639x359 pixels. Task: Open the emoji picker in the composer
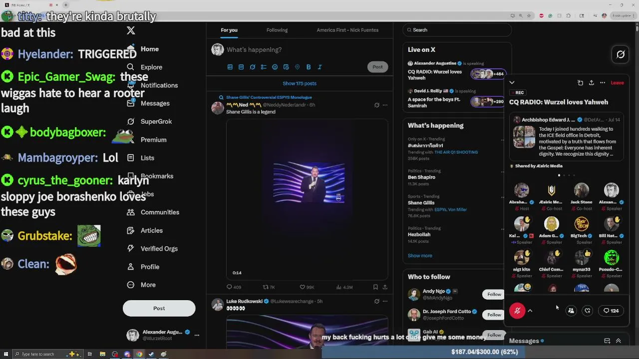tap(275, 67)
